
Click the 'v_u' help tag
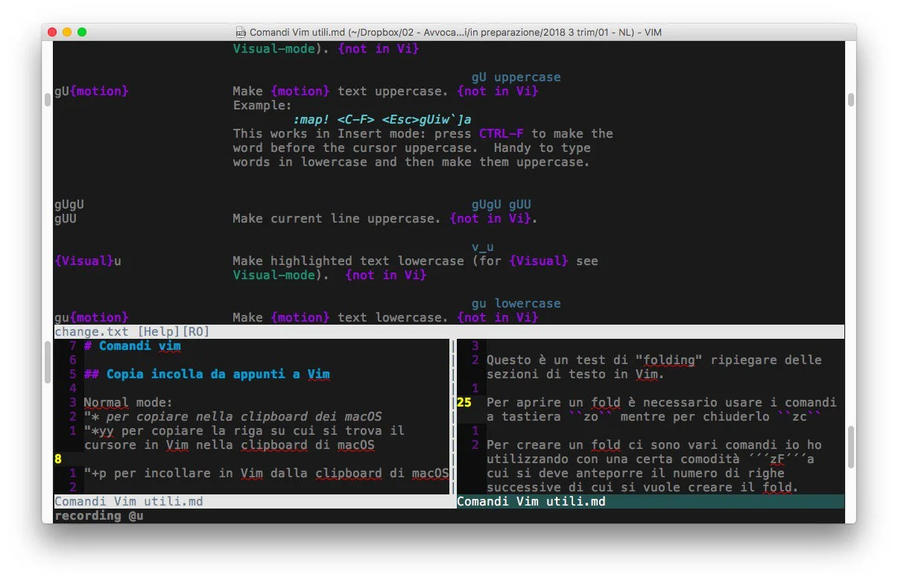point(482,247)
